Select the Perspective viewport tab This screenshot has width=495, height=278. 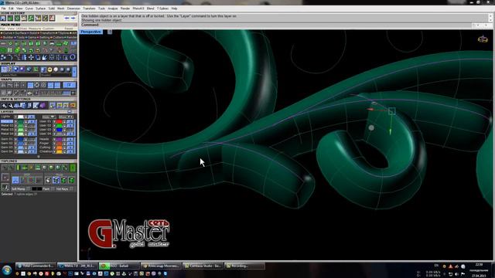click(x=90, y=32)
